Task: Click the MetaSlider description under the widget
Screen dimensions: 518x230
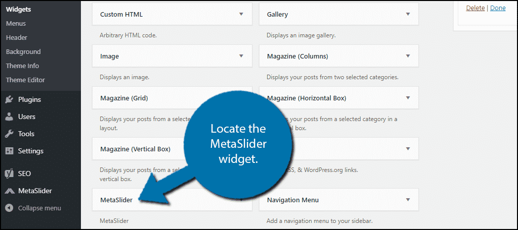Action: [114, 221]
